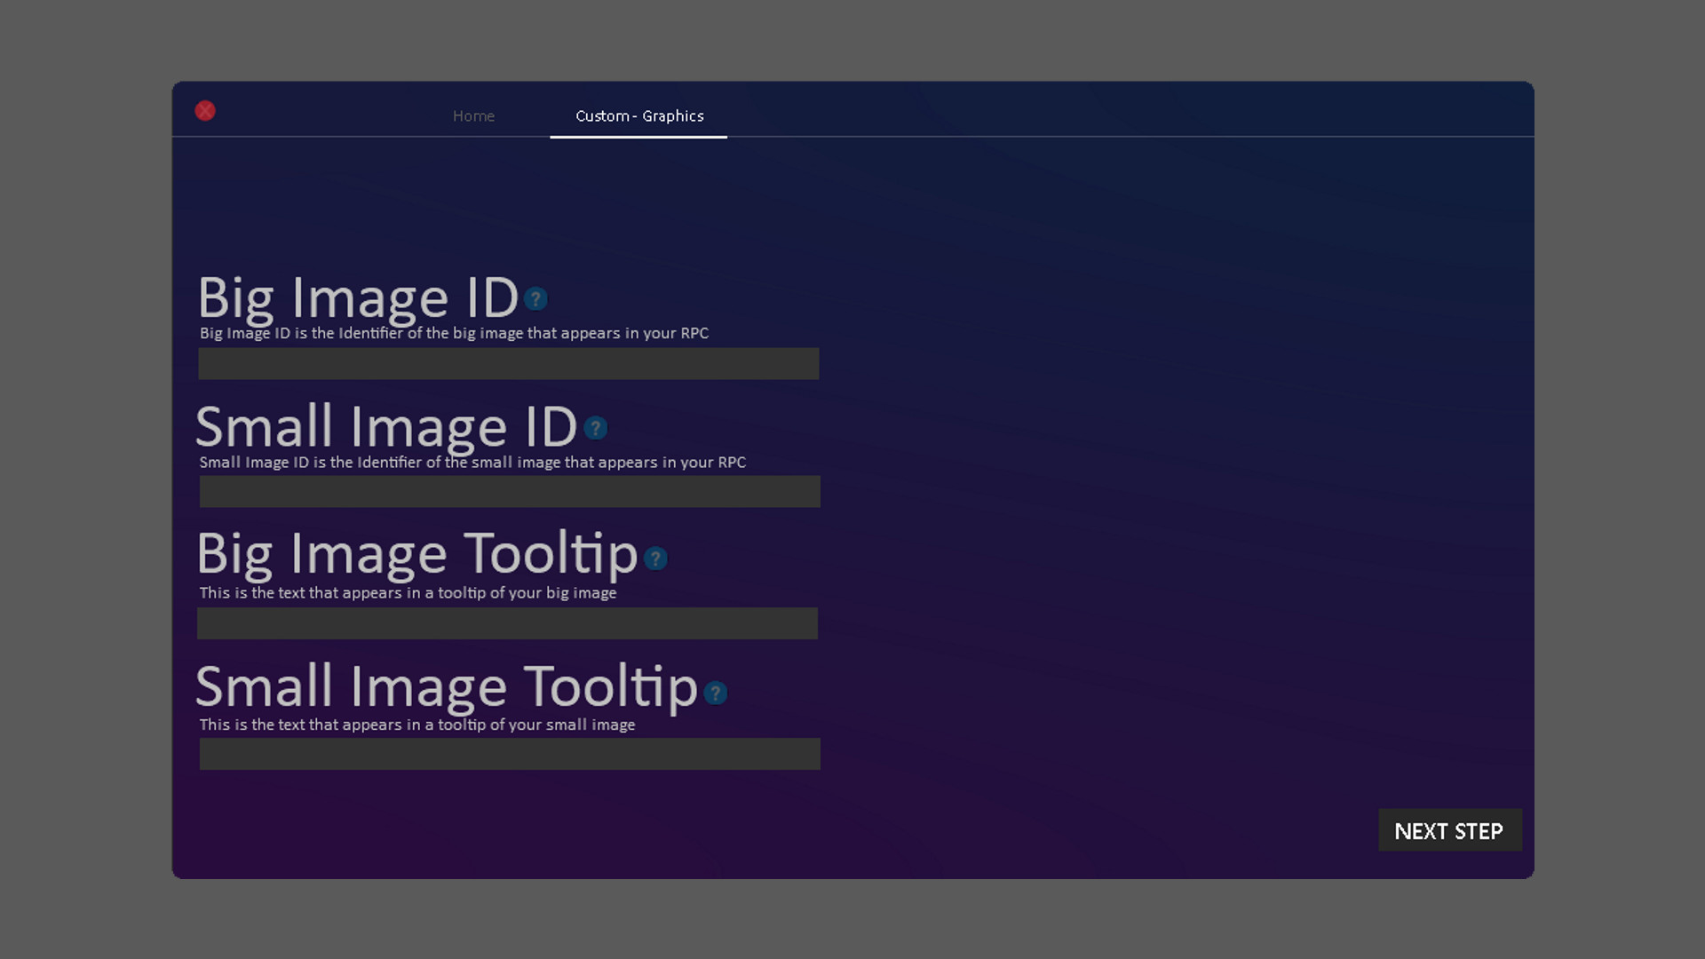
Task: Select the Big Image Tooltip input box
Action: pos(507,623)
